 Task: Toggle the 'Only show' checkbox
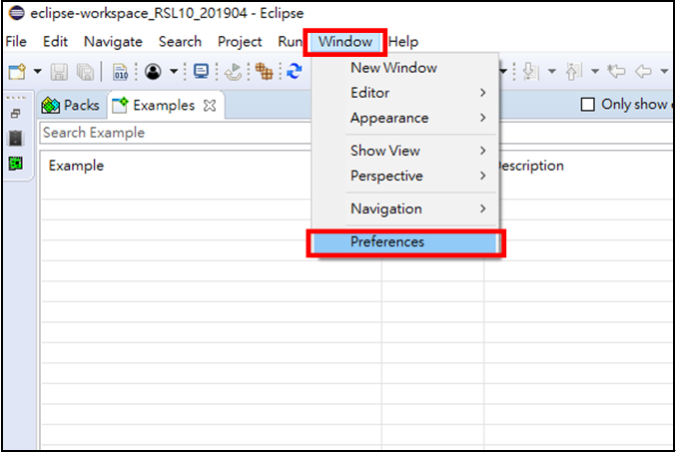(x=588, y=105)
